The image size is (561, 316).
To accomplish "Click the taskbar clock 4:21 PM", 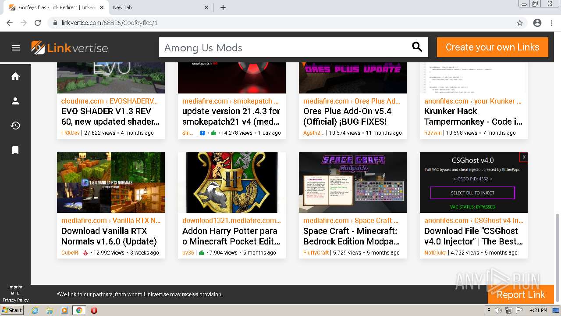I will click(x=539, y=310).
